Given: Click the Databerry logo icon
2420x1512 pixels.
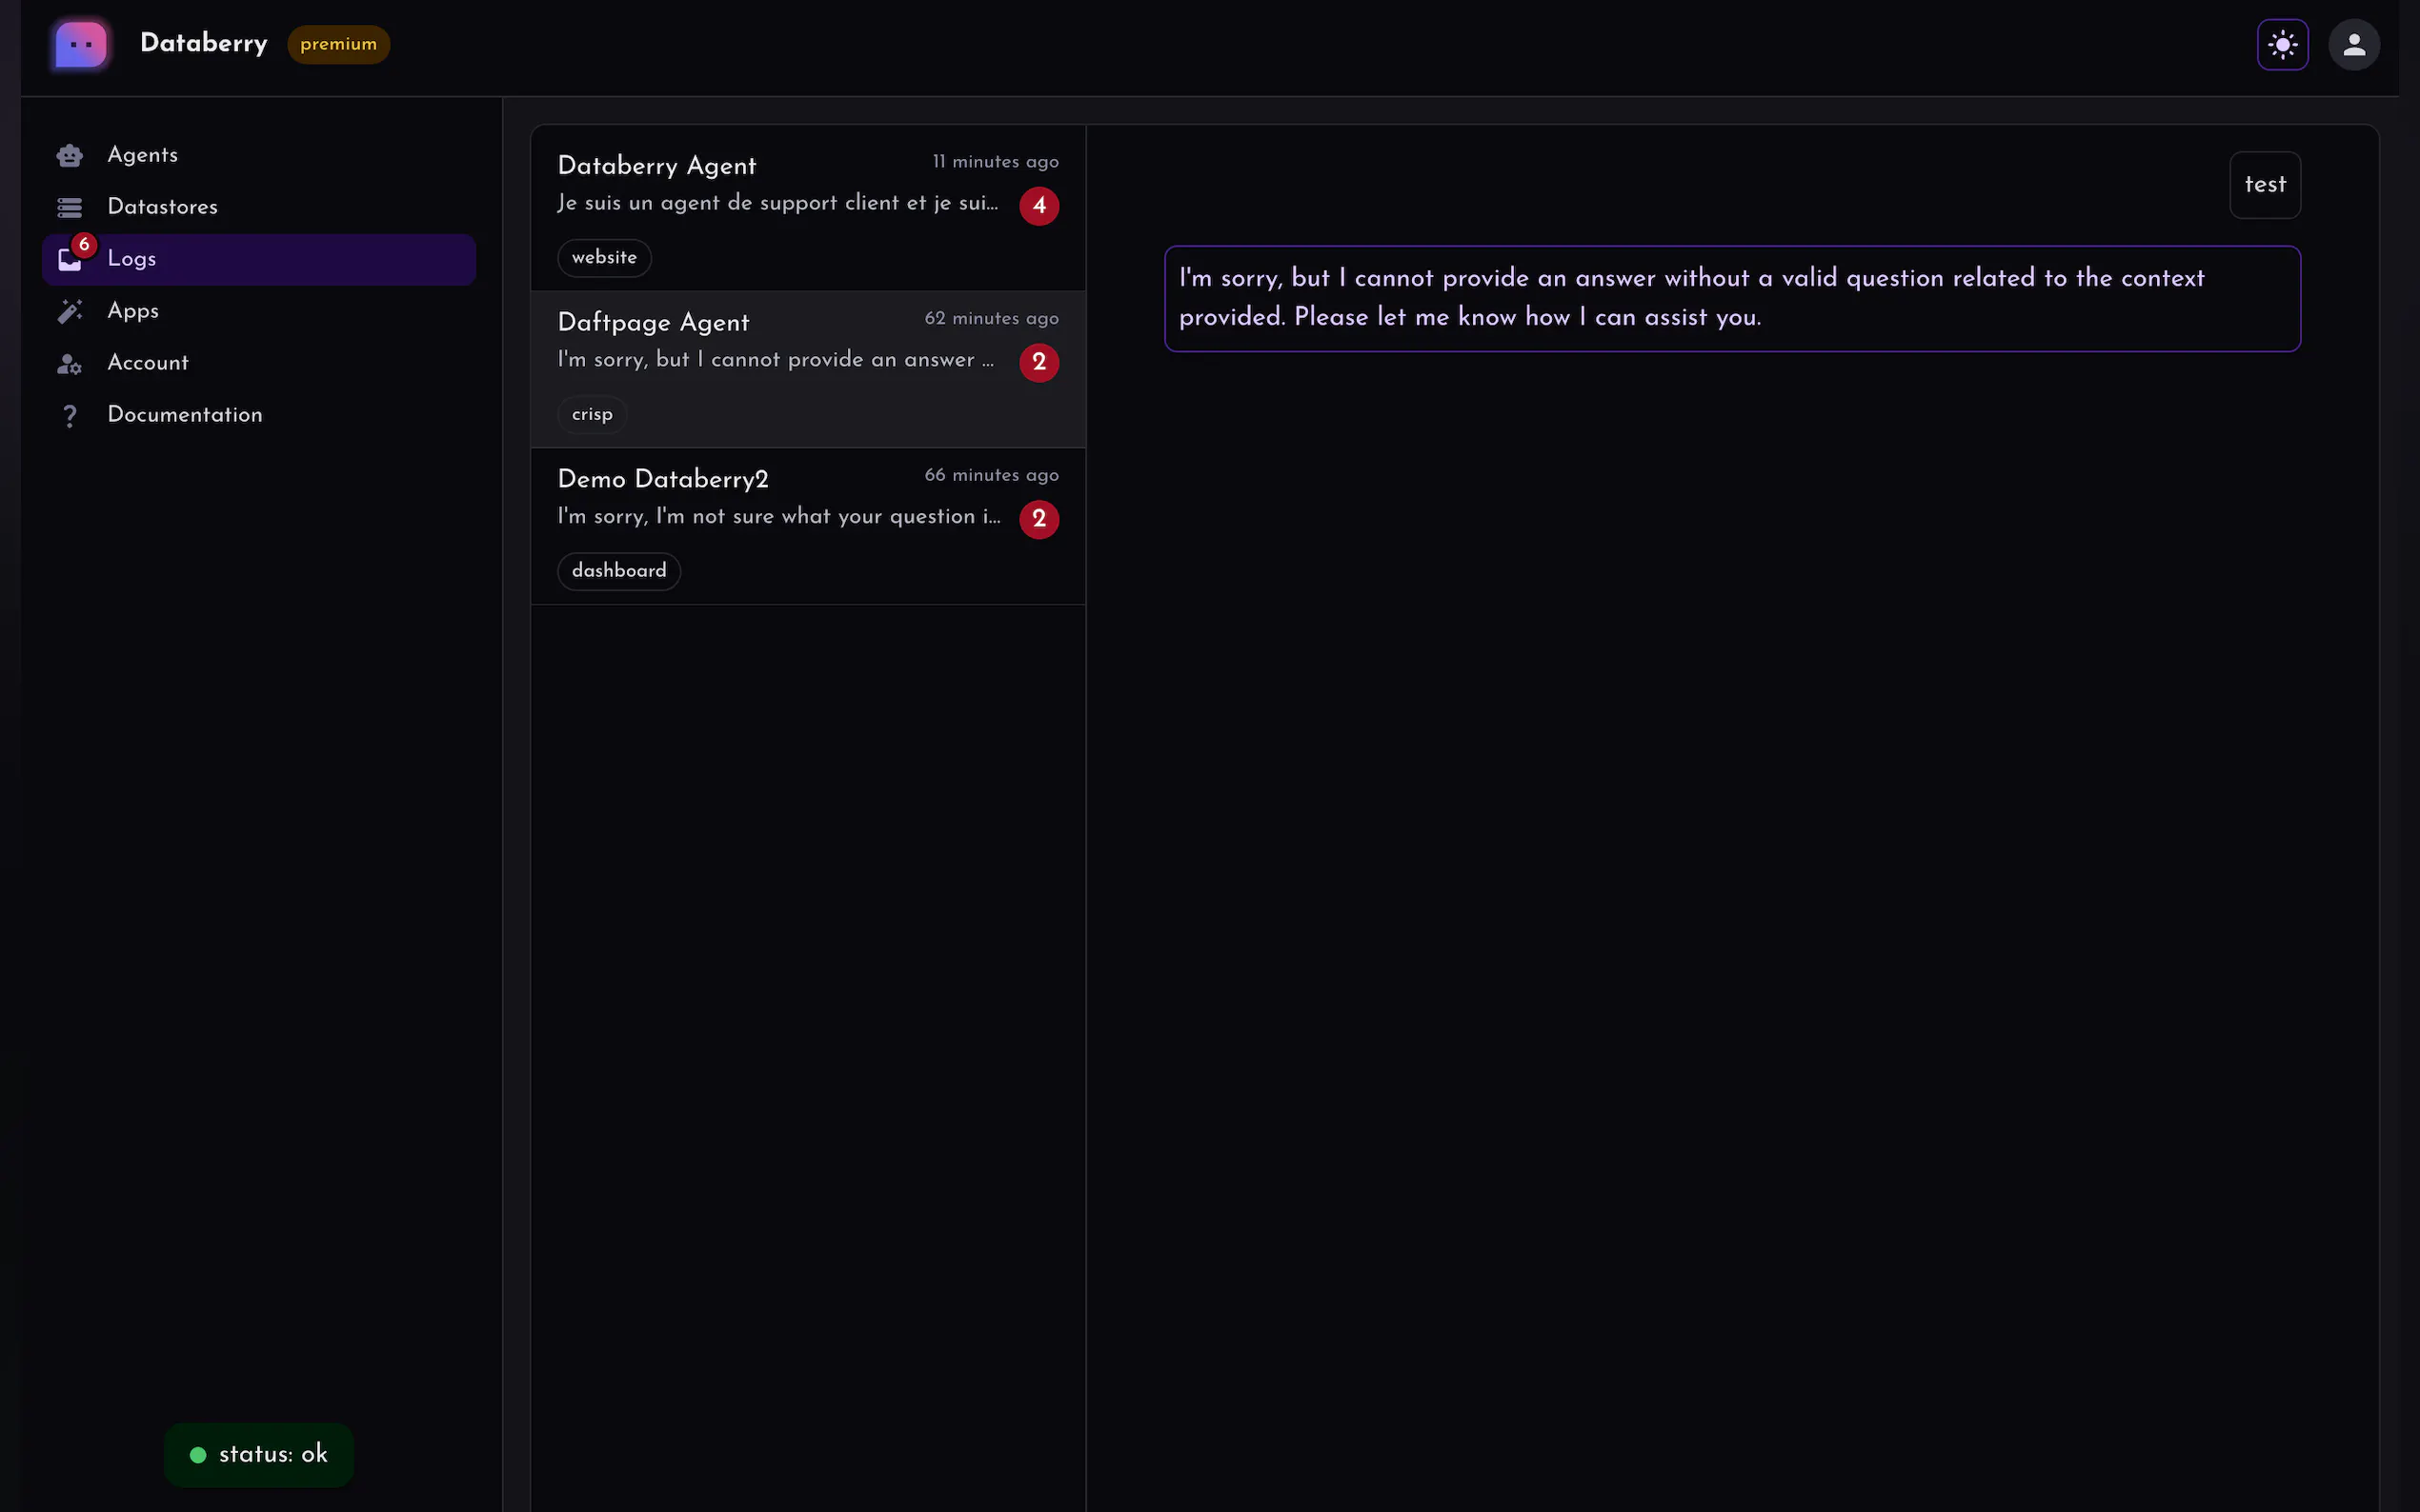Looking at the screenshot, I should click(x=81, y=45).
